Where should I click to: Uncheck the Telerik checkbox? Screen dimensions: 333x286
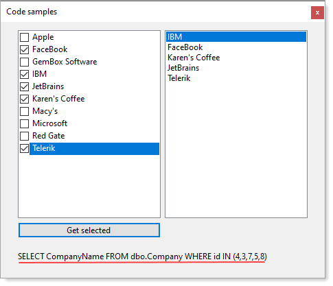pyautogui.click(x=24, y=148)
